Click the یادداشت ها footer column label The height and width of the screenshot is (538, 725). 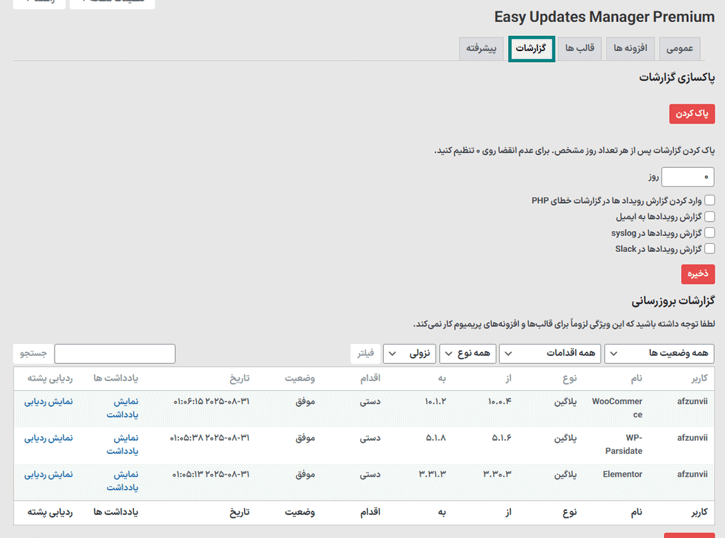point(115,512)
